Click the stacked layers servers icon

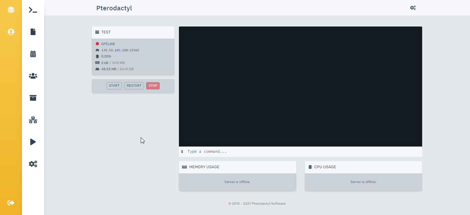[11, 10]
